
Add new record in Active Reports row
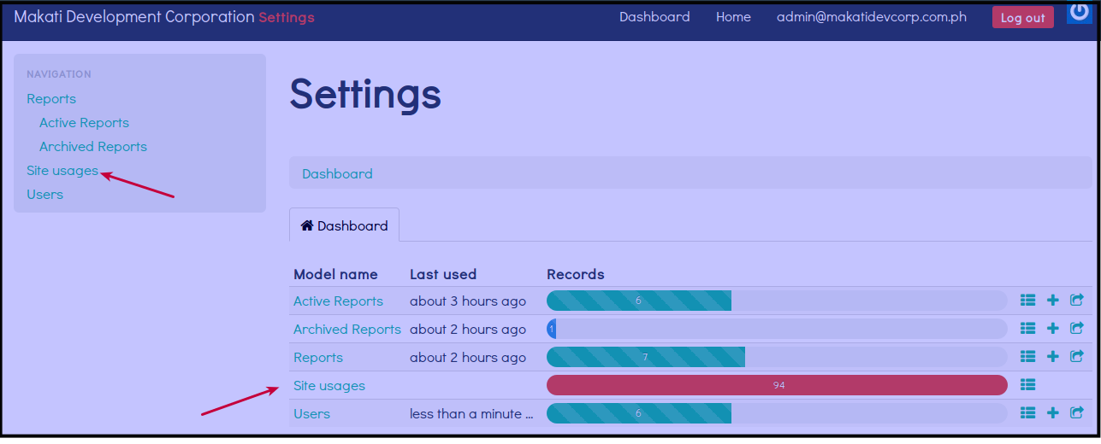[1053, 301]
